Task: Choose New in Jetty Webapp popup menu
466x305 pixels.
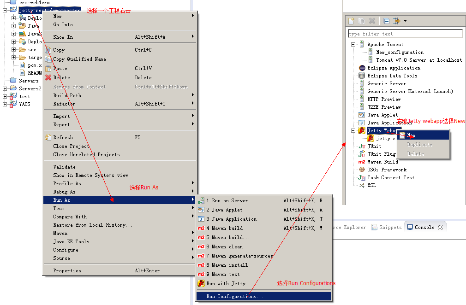Action: pyautogui.click(x=423, y=135)
